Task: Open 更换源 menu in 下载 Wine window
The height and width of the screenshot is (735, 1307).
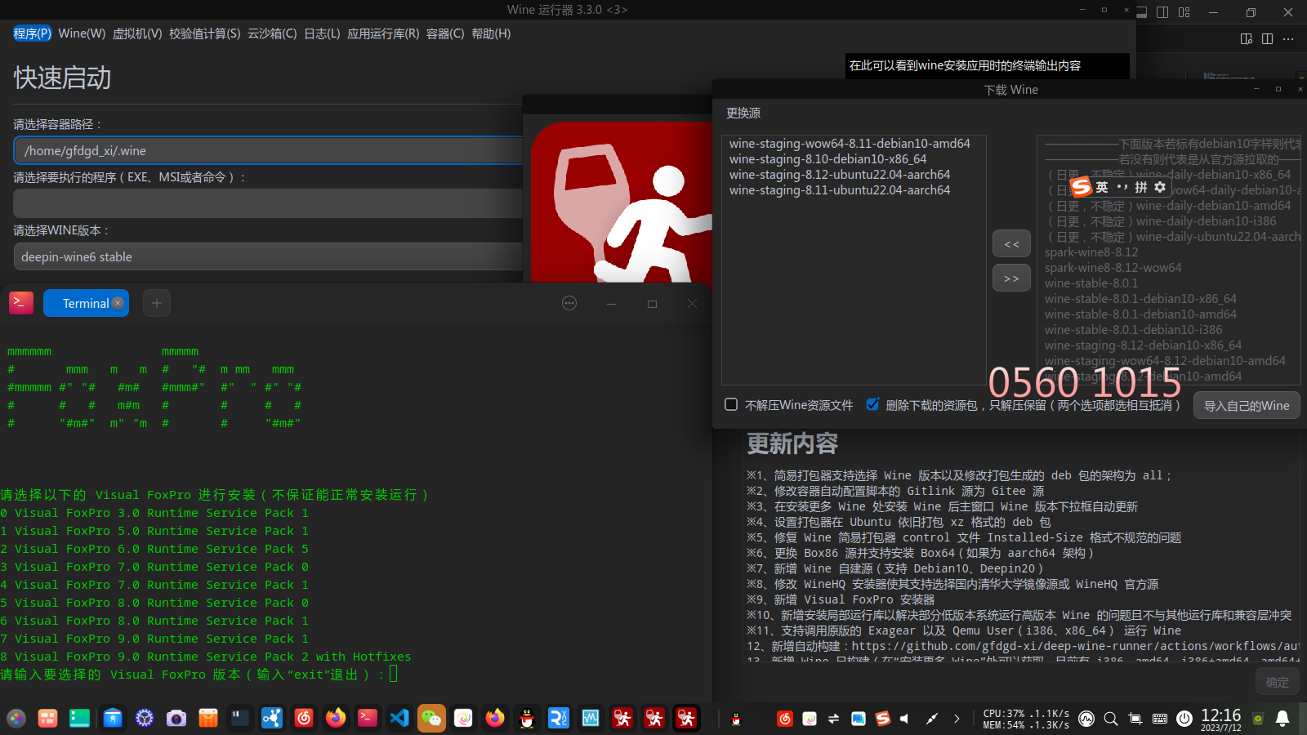Action: coord(743,114)
